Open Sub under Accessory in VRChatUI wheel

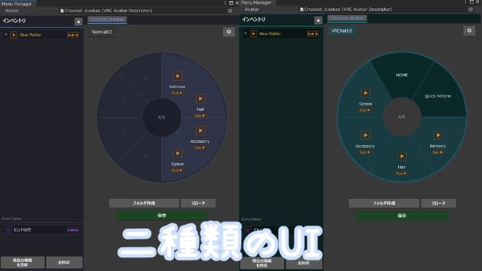coord(365,152)
